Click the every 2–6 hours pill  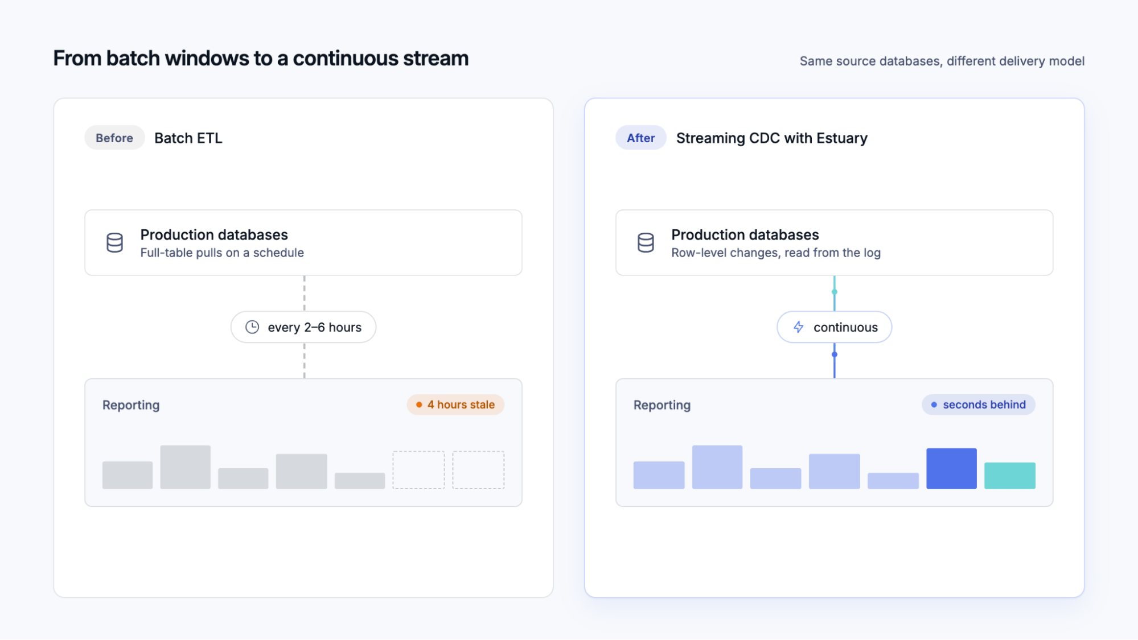(x=303, y=327)
